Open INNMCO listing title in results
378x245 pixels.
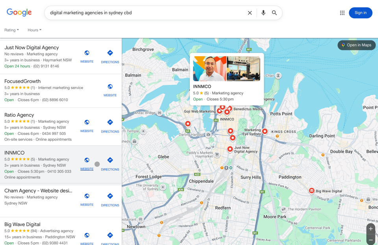[15, 153]
